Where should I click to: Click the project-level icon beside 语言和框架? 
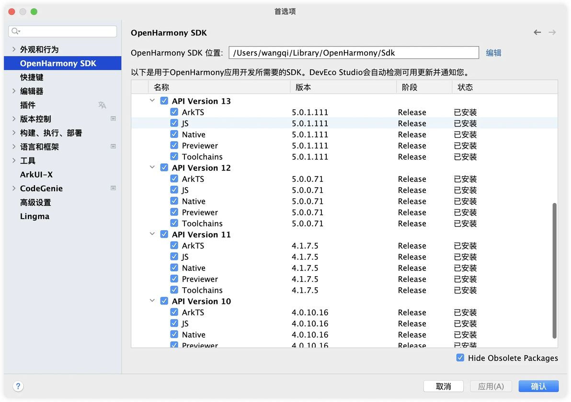coord(113,146)
